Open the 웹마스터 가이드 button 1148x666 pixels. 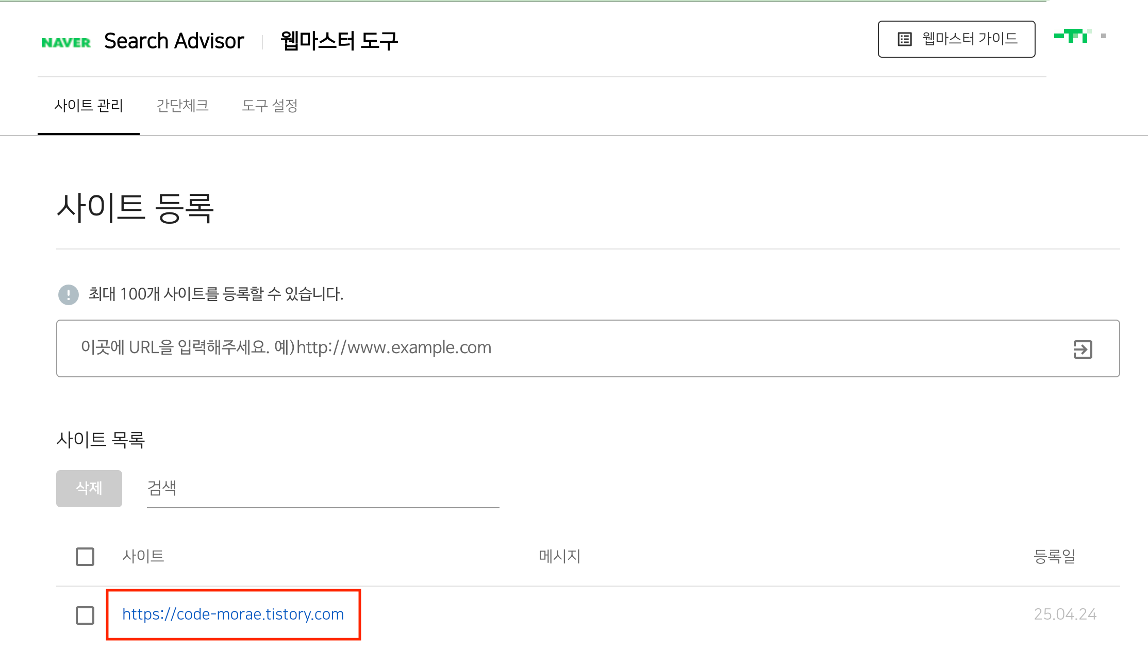click(956, 39)
